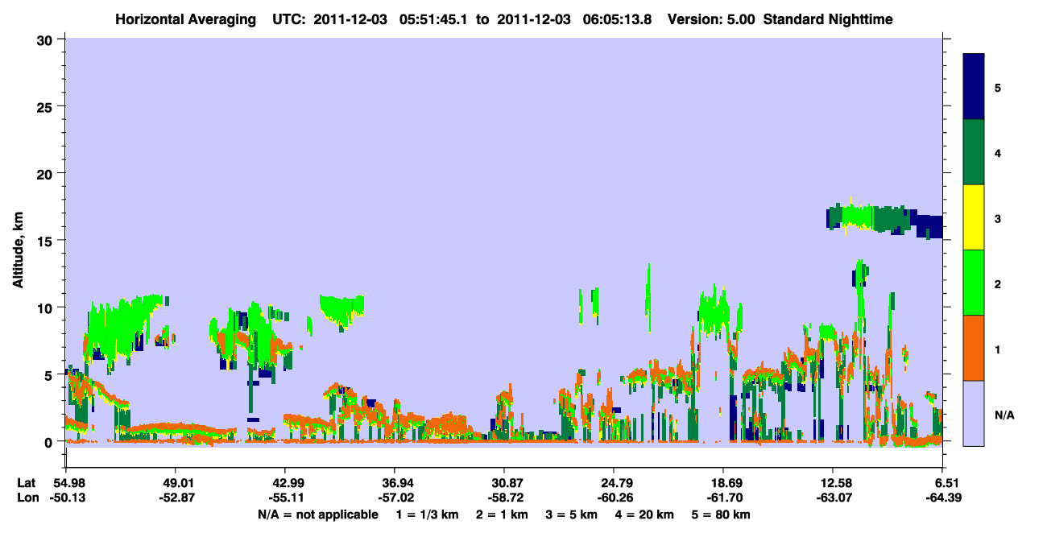This screenshot has width=1047, height=537.
Task: Click the lavender N/A colorbar segment
Action: point(974,413)
